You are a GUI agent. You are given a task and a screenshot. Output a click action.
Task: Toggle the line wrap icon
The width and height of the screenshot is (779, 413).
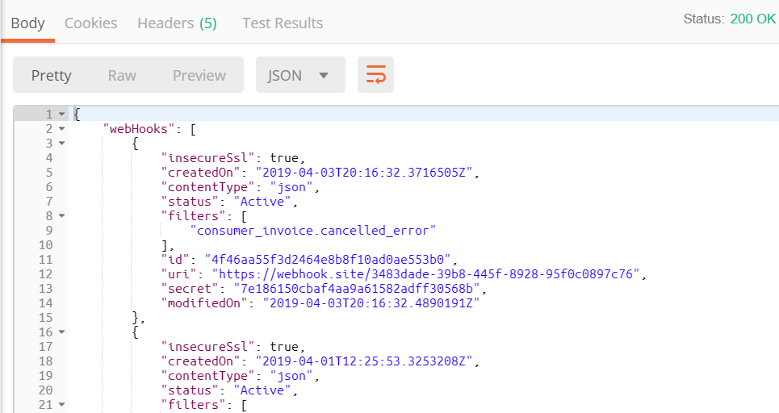click(375, 75)
